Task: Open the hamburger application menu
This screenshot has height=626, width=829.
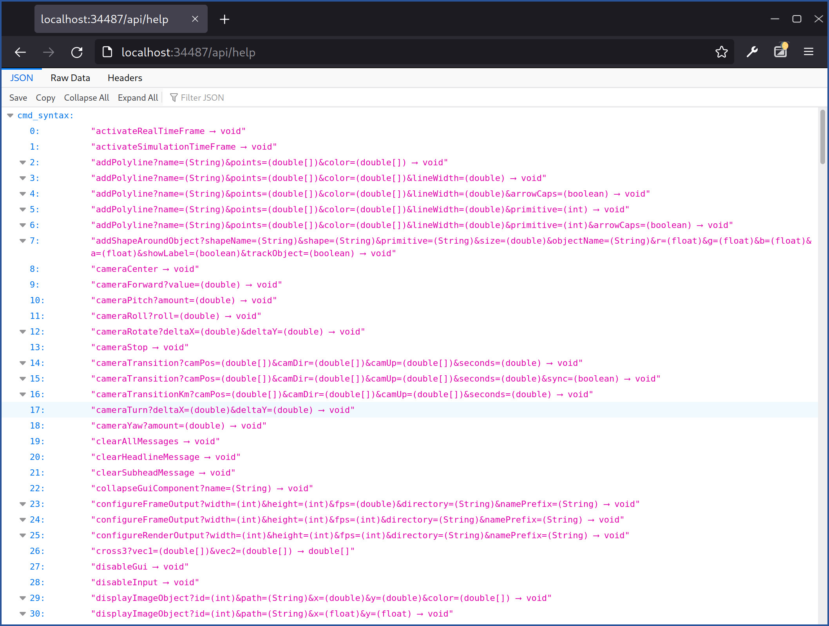Action: pos(809,52)
